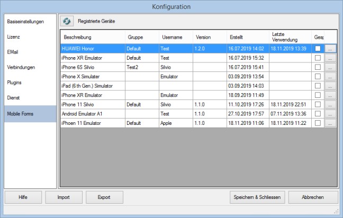Image resolution: width=343 pixels, height=218 pixels.
Task: Select Mobile Forms in the sidebar
Action: 30,114
